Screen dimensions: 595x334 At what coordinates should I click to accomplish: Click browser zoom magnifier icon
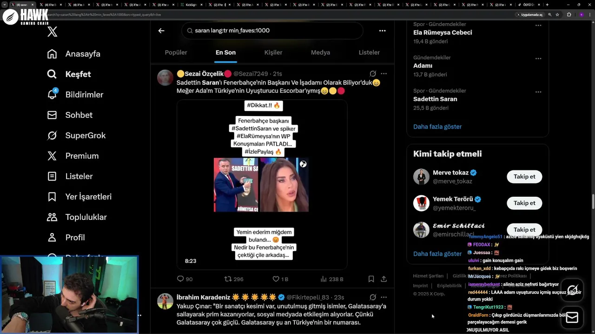tap(550, 14)
